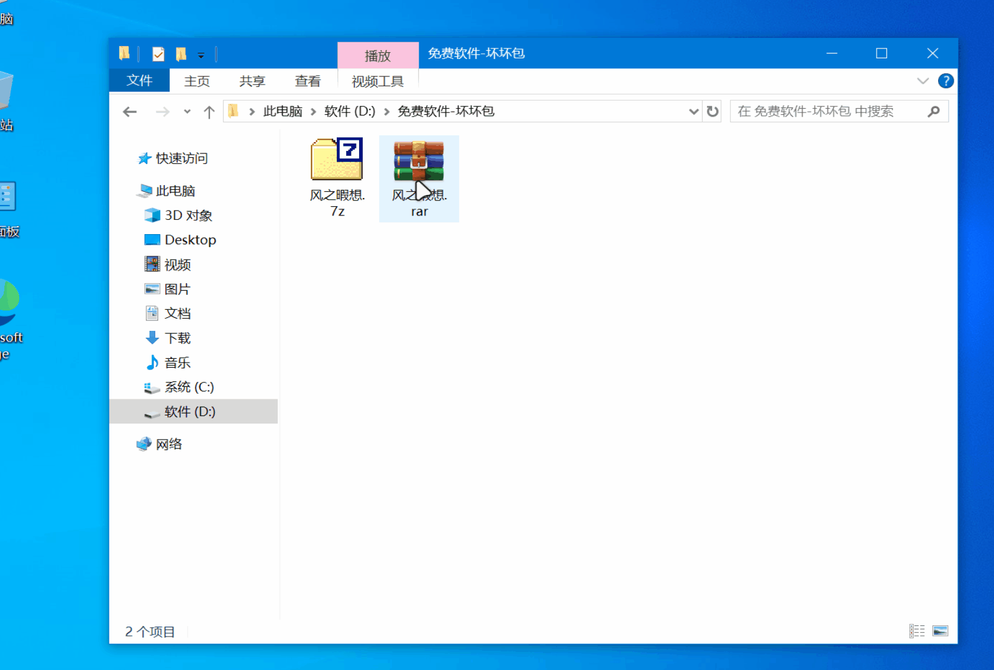Click the new folder icon in quick access toolbar
Image resolution: width=994 pixels, height=670 pixels.
[x=181, y=53]
